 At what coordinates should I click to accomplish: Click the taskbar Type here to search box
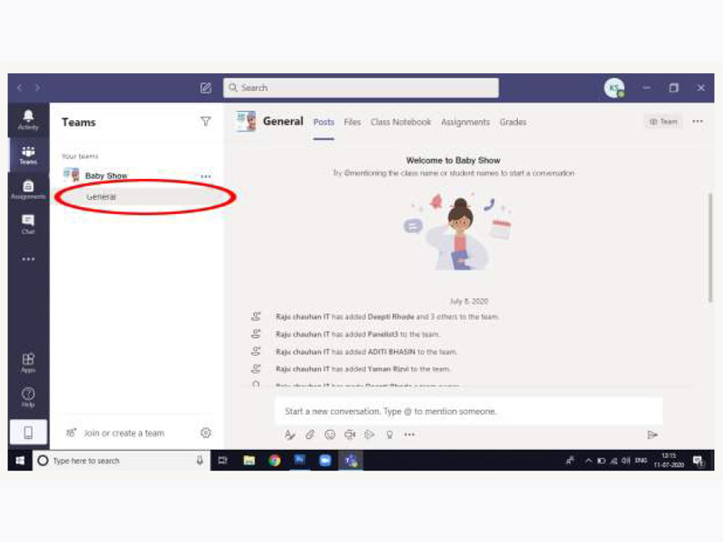tap(121, 461)
